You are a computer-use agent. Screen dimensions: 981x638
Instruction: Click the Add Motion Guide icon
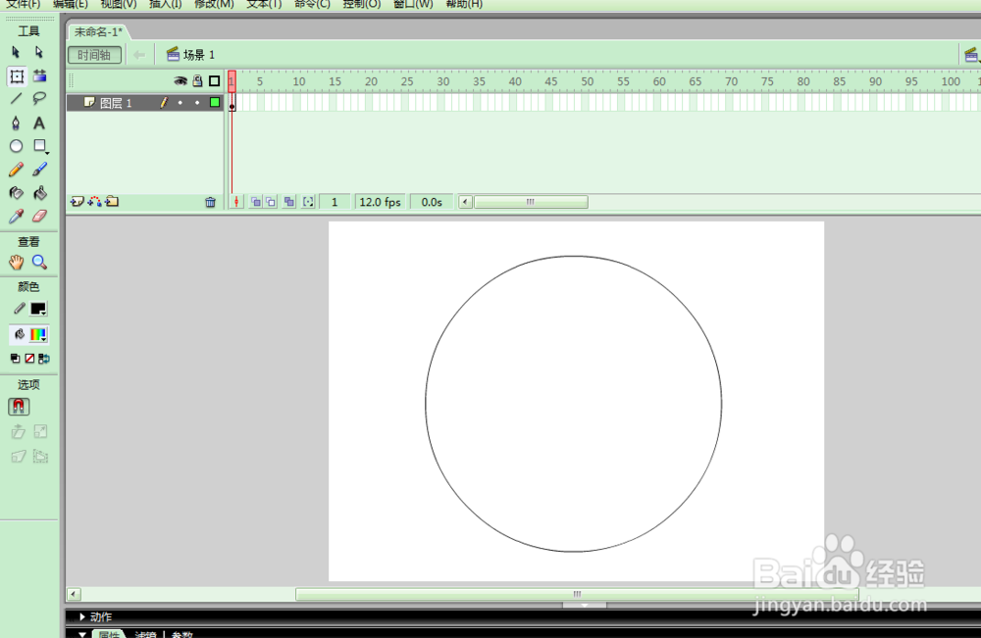(x=94, y=202)
